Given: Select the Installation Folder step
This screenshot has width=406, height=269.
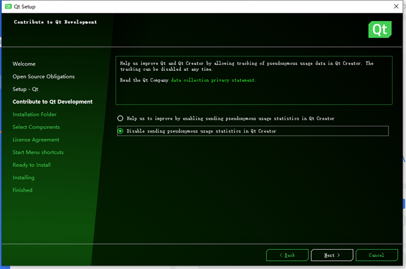Looking at the screenshot, I should pyautogui.click(x=34, y=114).
